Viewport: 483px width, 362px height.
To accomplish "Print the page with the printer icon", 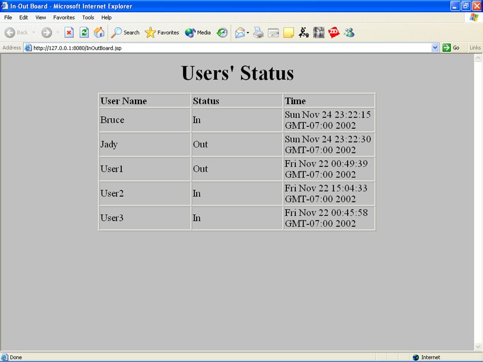I will pos(259,32).
